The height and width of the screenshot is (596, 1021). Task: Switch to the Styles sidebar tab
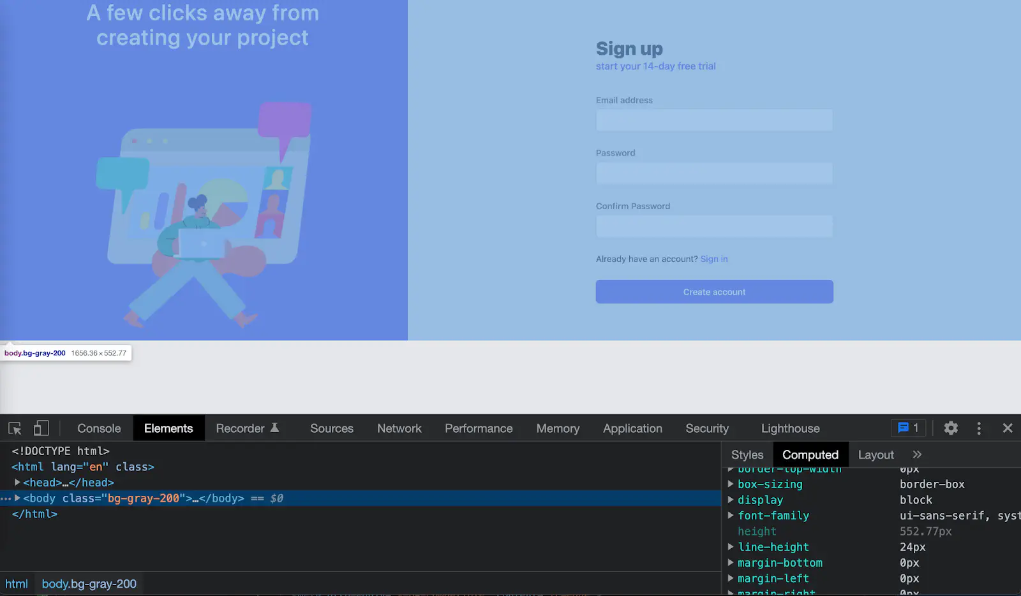click(747, 454)
